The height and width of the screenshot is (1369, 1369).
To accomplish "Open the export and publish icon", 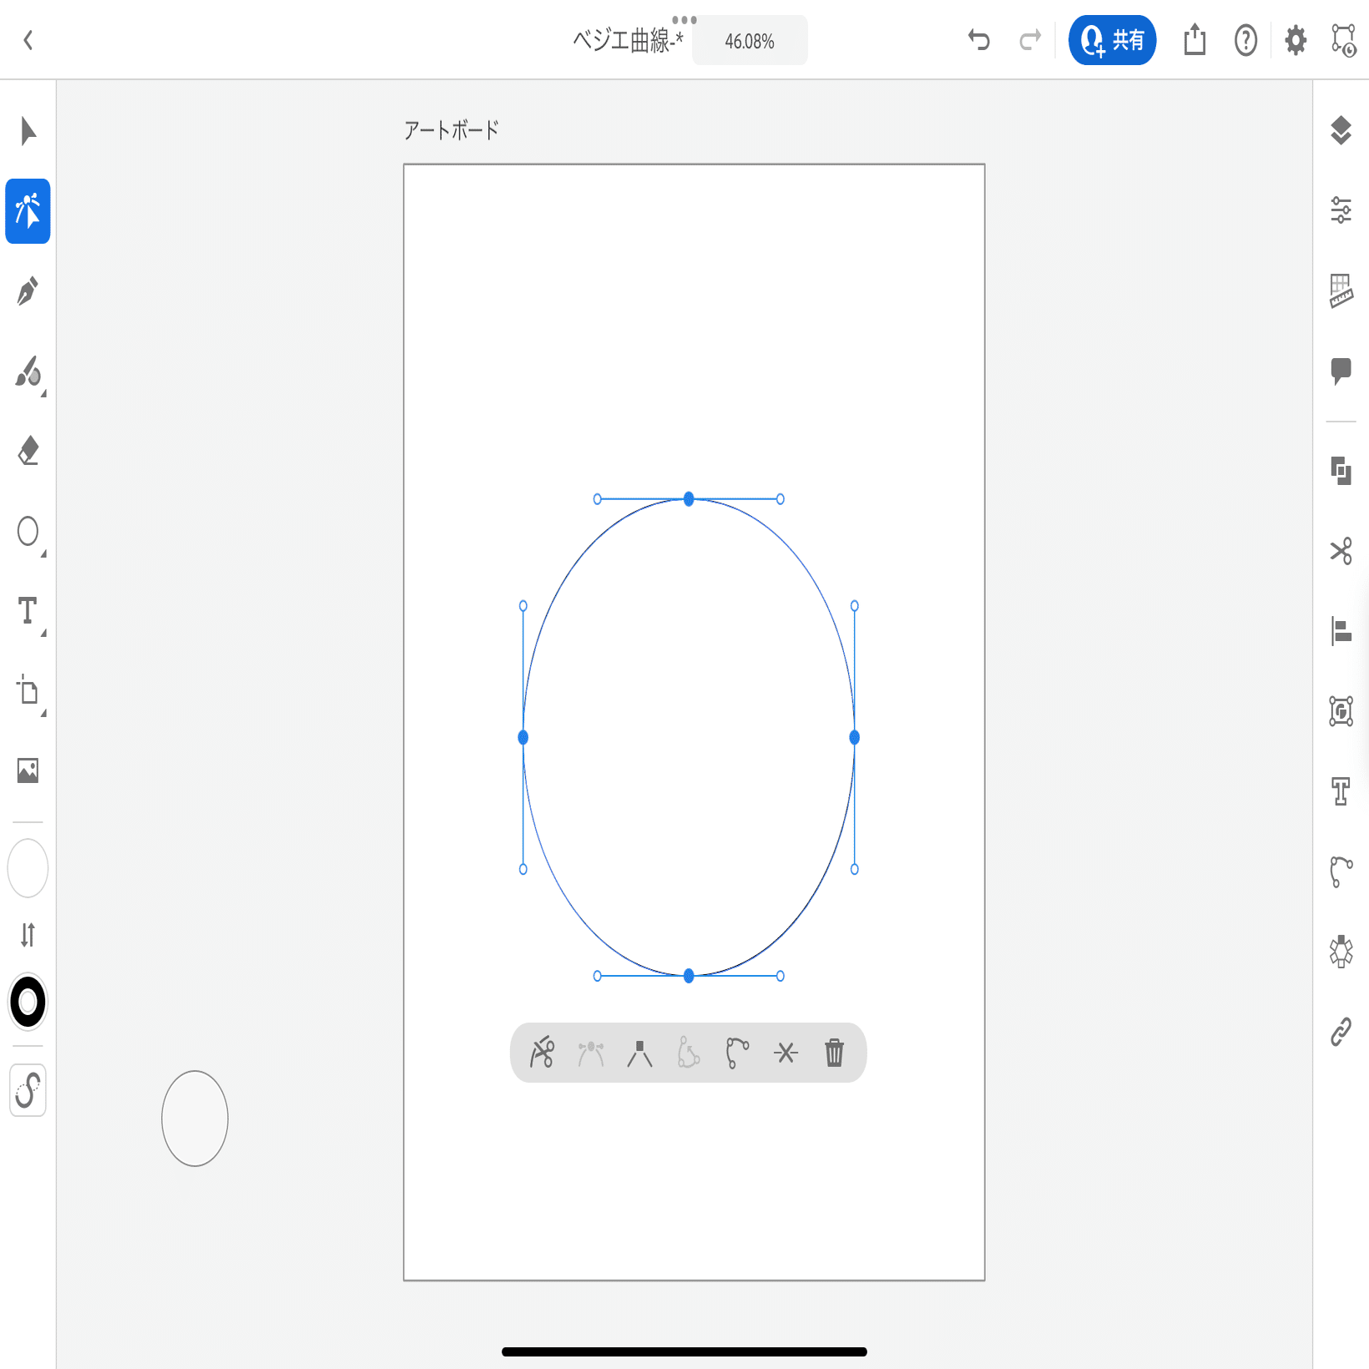I will pyautogui.click(x=1195, y=39).
